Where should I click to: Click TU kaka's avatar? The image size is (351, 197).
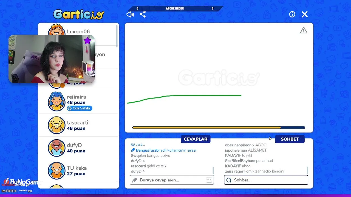pyautogui.click(x=56, y=170)
